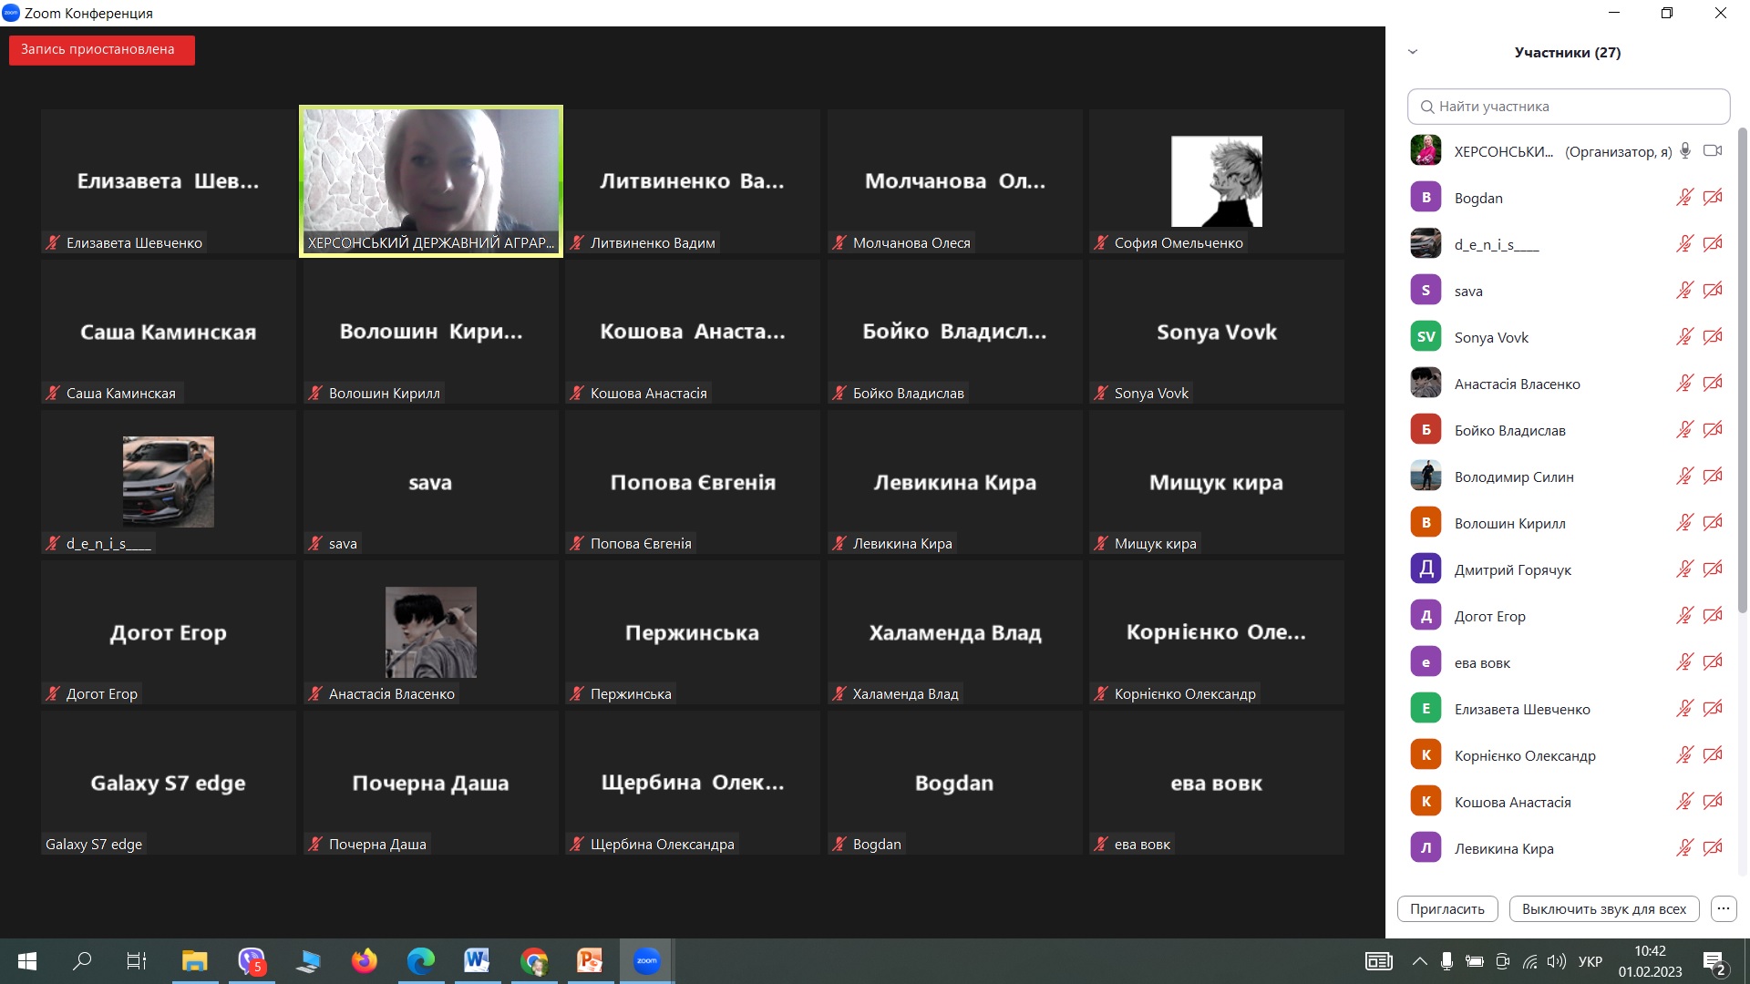This screenshot has width=1750, height=984.
Task: Click Волошин Кирилл's muted mic icon in list
Action: (x=1684, y=523)
